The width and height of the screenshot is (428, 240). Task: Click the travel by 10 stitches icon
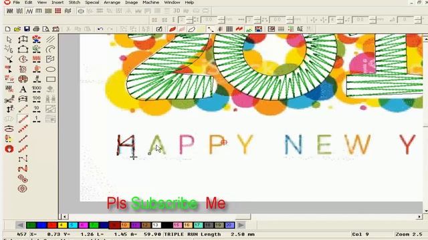tap(37, 109)
